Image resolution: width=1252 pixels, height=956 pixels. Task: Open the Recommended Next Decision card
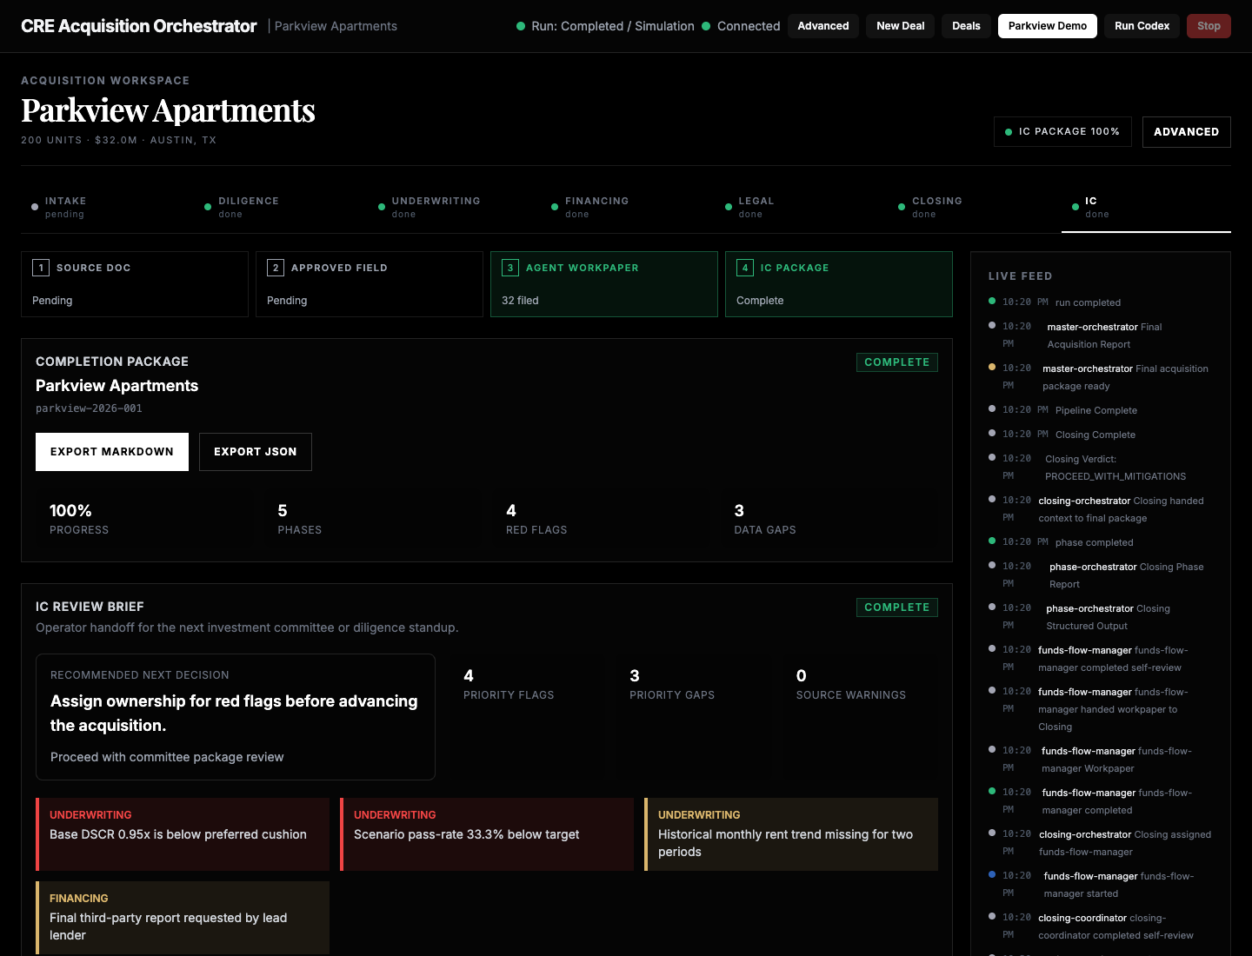(236, 717)
